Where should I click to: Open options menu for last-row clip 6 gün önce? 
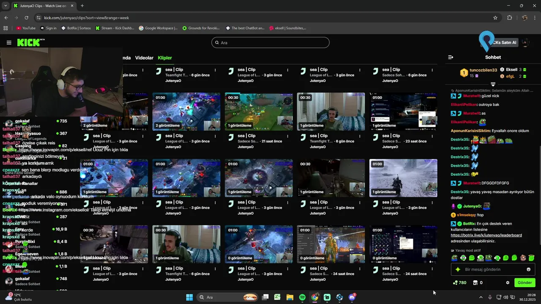216,269
